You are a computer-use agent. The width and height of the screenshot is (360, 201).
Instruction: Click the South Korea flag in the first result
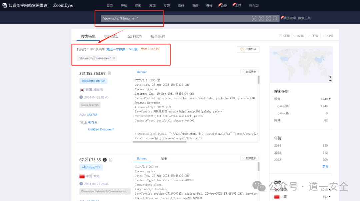(82, 90)
